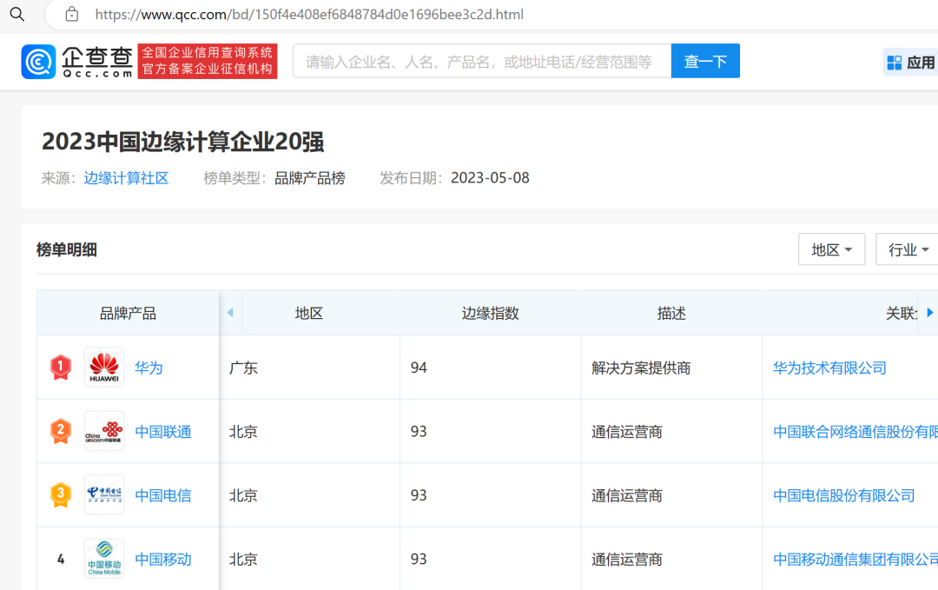938x590 pixels.
Task: Click the 地区 column header in table
Action: click(309, 313)
